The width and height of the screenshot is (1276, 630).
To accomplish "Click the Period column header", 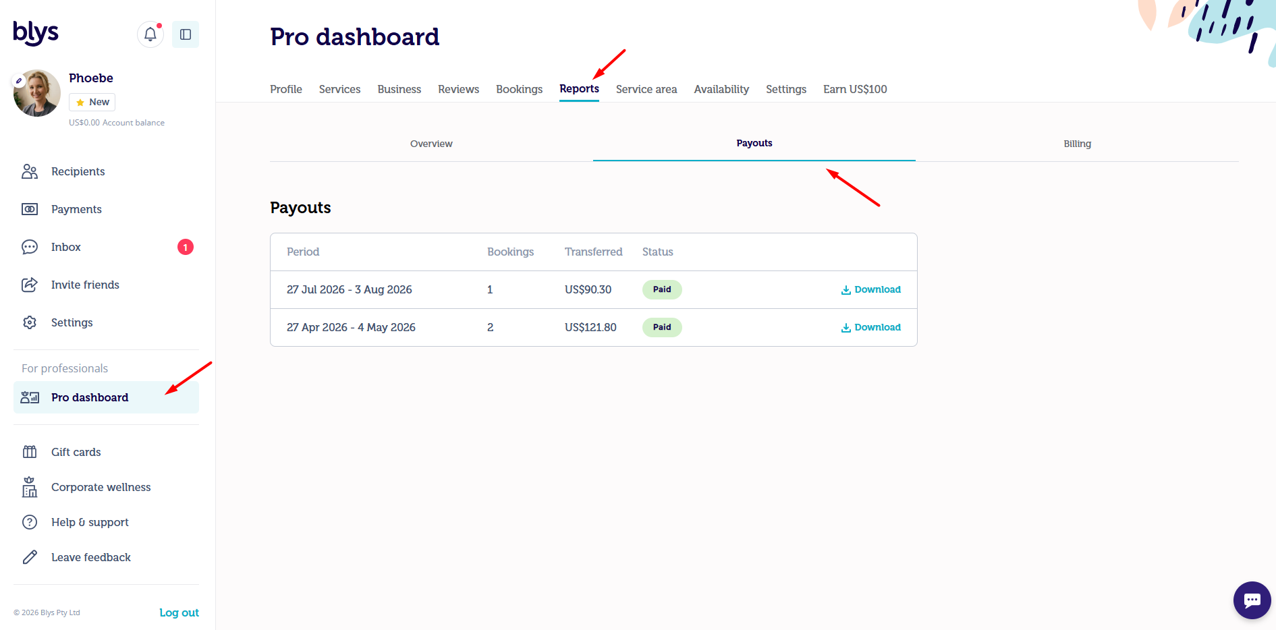I will click(303, 252).
